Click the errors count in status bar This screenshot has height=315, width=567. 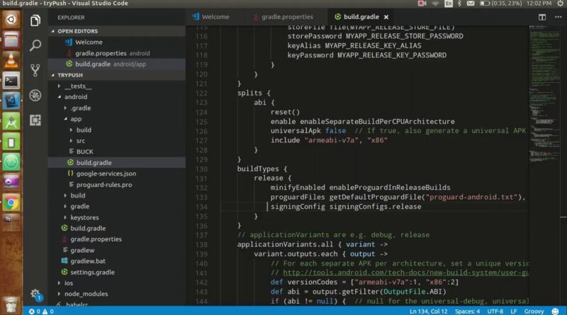(x=34, y=311)
